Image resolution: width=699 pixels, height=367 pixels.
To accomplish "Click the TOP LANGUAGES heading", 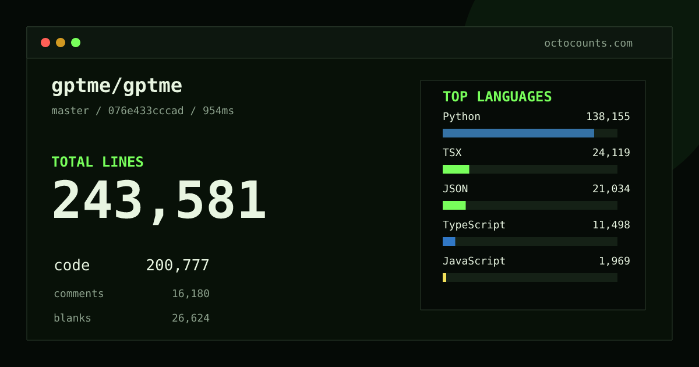I will click(497, 97).
